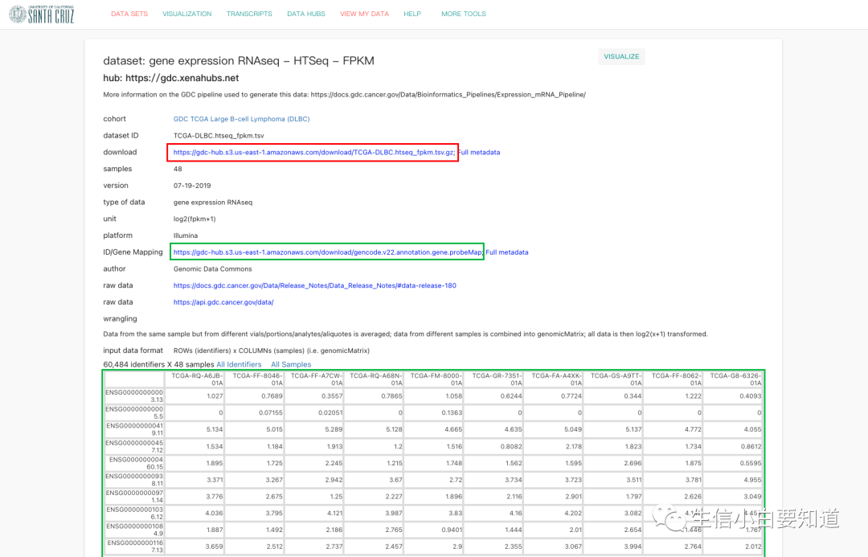Viewport: 868px width, 557px height.
Task: Open Full metadata link beside ID/Gene Mapping
Action: (x=507, y=252)
